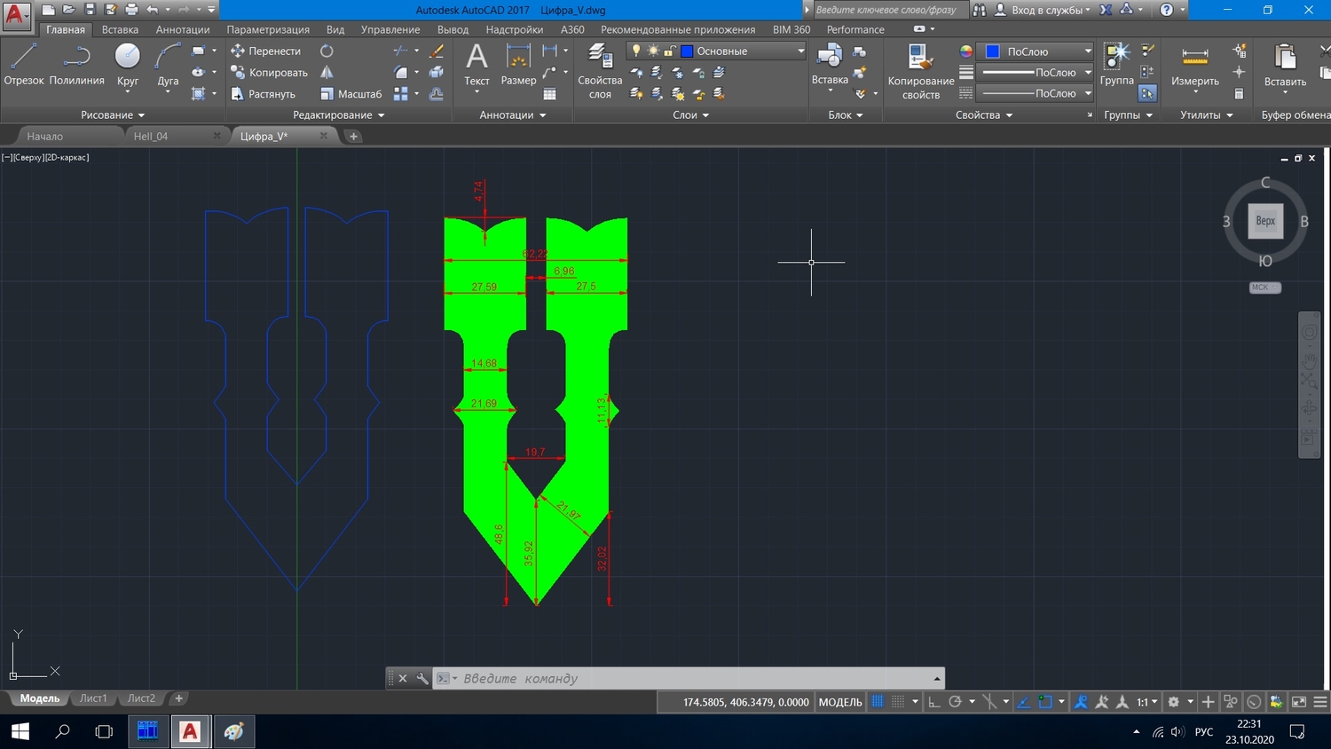
Task: Select the Полилиния polyline tool
Action: coord(76,64)
